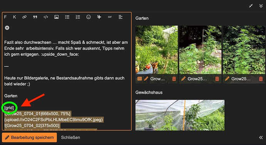This screenshot has height=145, width=266.
Task: Place cursor in text starting 'Fazit also durchwachsen'
Action: coord(66,48)
